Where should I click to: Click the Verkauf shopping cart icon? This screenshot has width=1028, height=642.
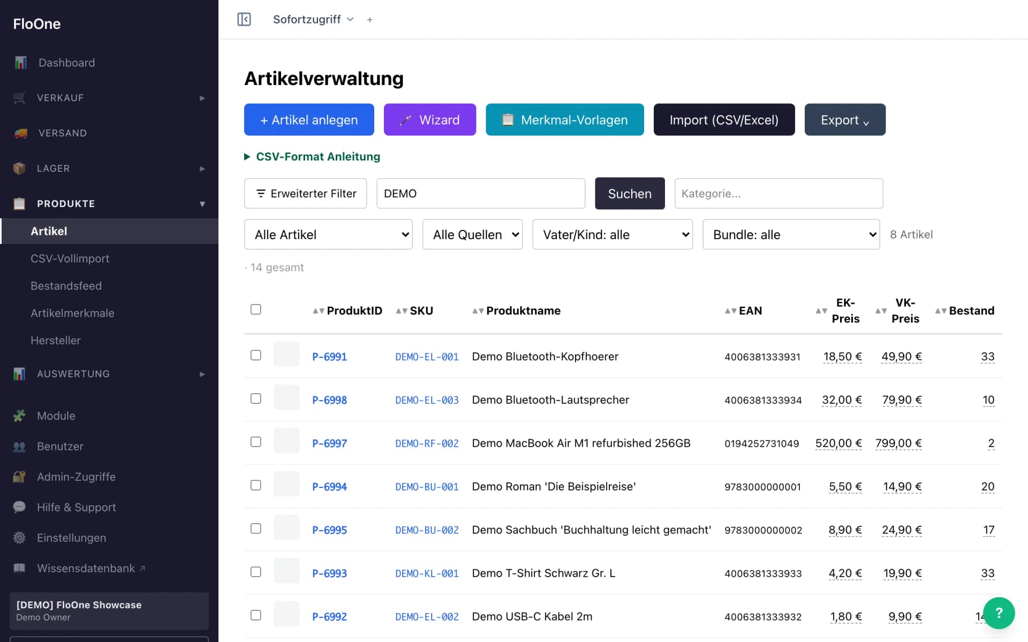(x=19, y=98)
